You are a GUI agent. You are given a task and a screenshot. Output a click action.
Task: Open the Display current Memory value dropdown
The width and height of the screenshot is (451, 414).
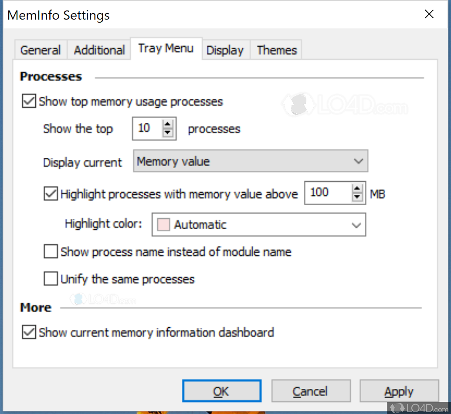coord(251,162)
